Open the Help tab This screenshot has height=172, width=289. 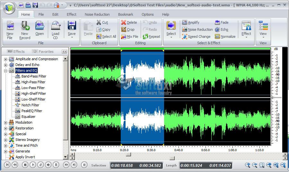coord(165,14)
